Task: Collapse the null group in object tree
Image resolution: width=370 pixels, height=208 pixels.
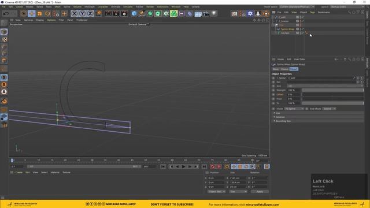Action: (x=273, y=25)
